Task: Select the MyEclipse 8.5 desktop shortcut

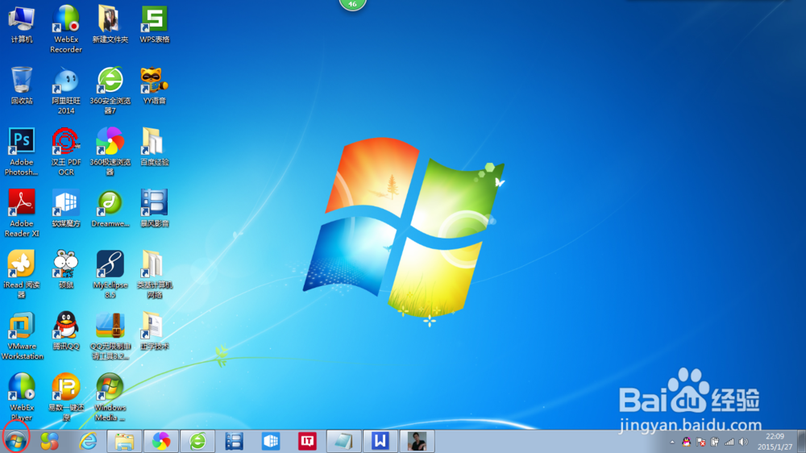Action: pyautogui.click(x=110, y=275)
